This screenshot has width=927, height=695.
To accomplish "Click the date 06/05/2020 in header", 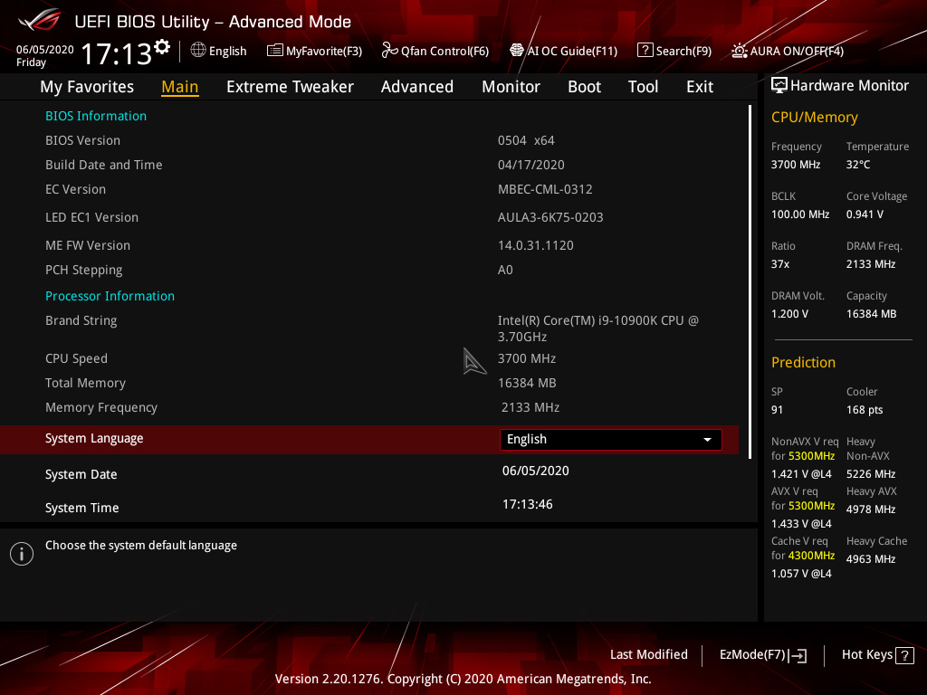I will click(45, 50).
